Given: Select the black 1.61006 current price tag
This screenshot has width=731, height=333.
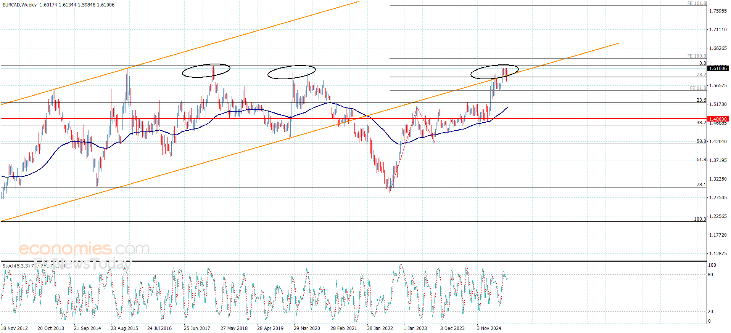Looking at the screenshot, I should coord(718,68).
